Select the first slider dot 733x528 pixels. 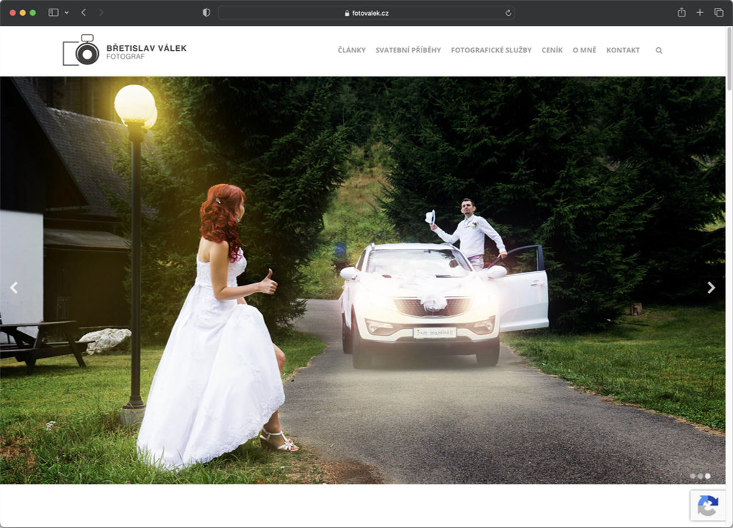[x=692, y=476]
